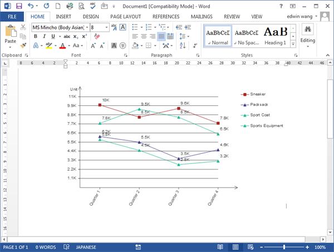The image size is (334, 252).
Task: Click the Paste clipboard icon
Action: click(x=10, y=33)
